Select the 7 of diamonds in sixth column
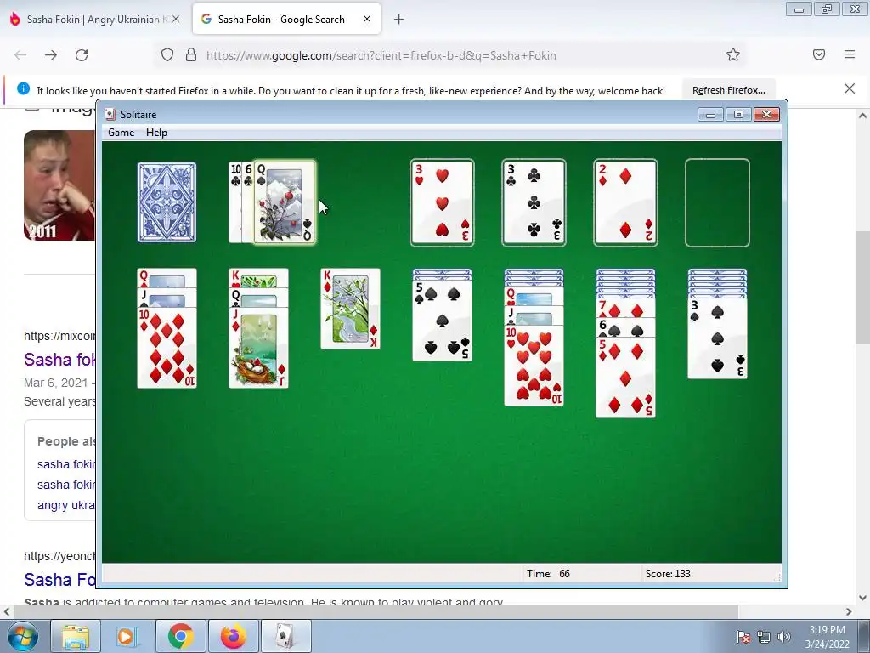 tap(625, 309)
